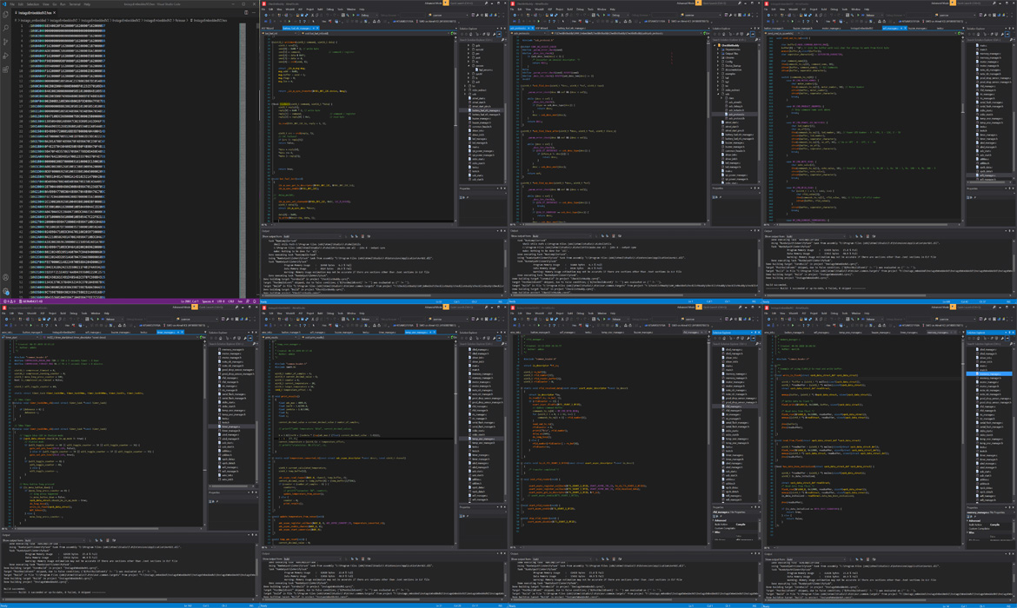Switch to button_manager.h tab in timer_manager.c window
Image resolution: width=1017 pixels, height=608 pixels.
32,332
